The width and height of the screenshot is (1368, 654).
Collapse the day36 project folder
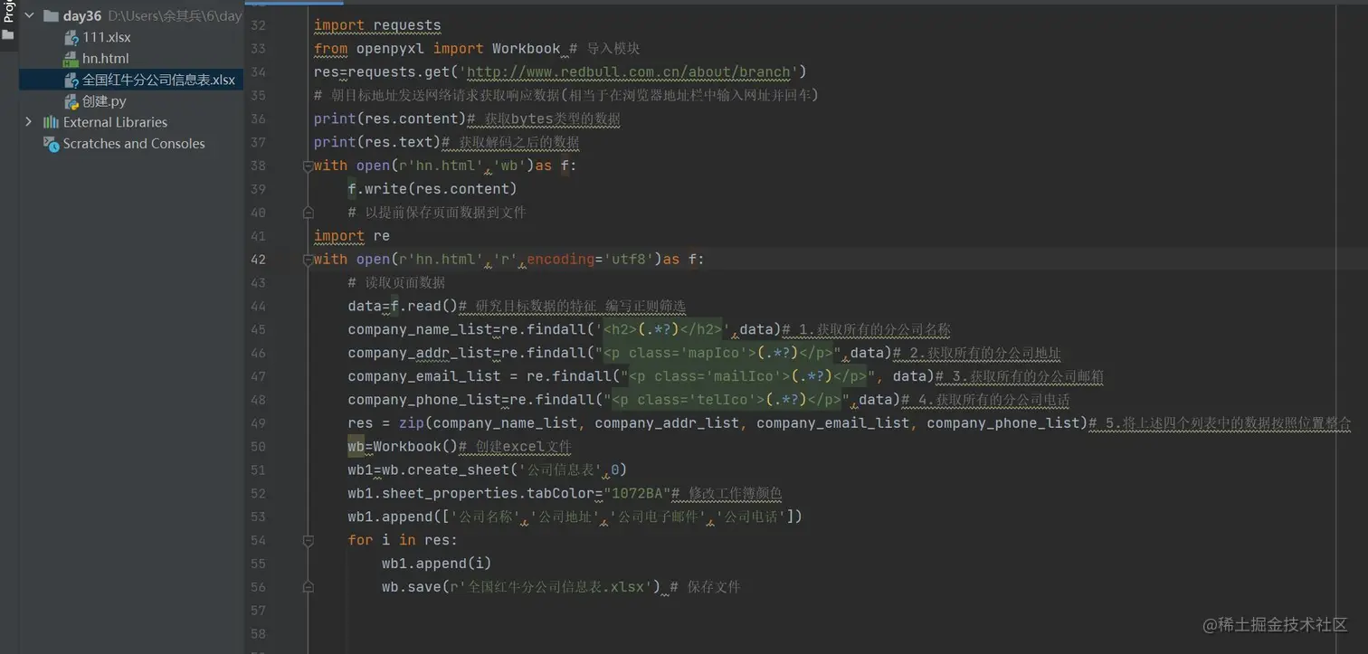pos(29,16)
